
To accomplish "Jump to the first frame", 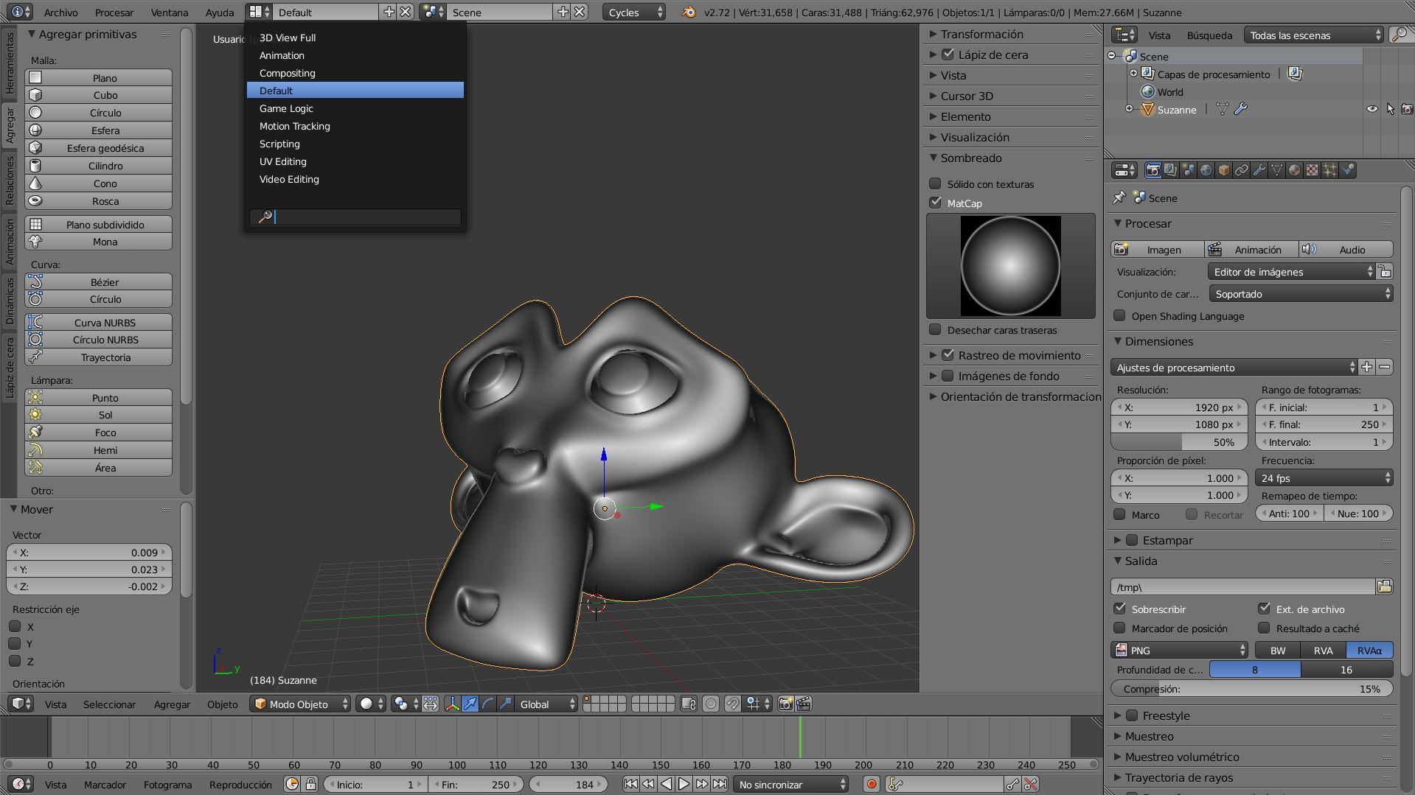I will tap(630, 784).
